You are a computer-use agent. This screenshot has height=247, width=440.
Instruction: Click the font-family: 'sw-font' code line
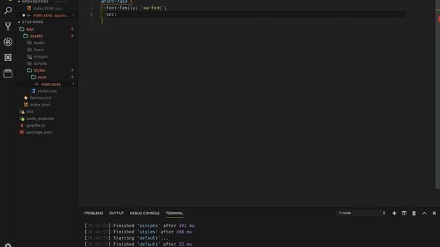tap(136, 8)
